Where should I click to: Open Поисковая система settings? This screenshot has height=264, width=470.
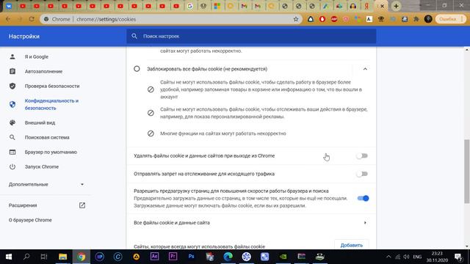coord(47,137)
